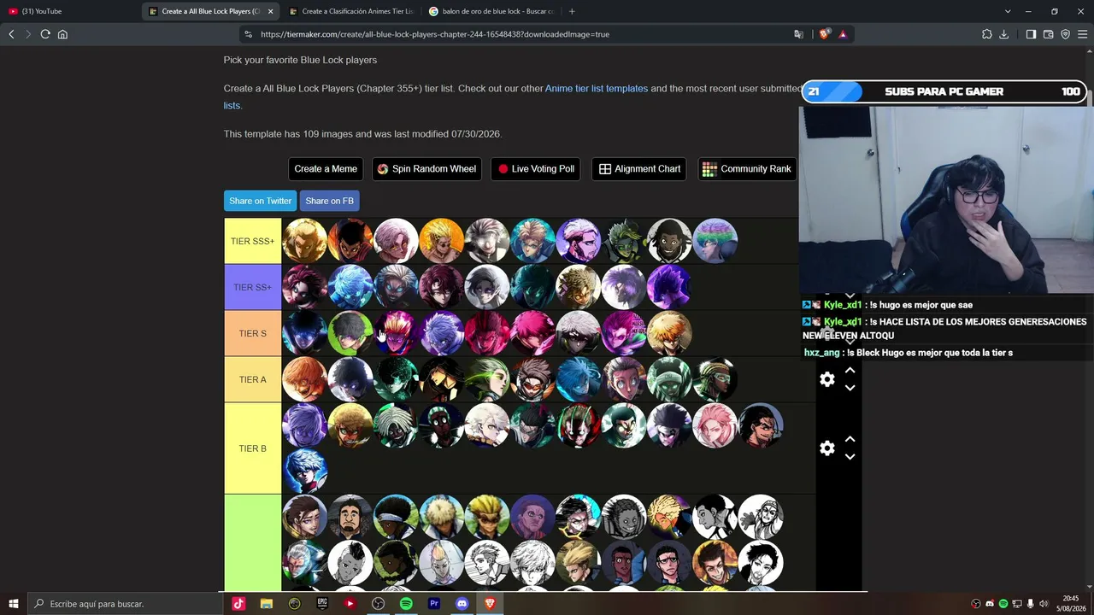Move TIER B row down with arrow
1094x615 pixels.
850,457
